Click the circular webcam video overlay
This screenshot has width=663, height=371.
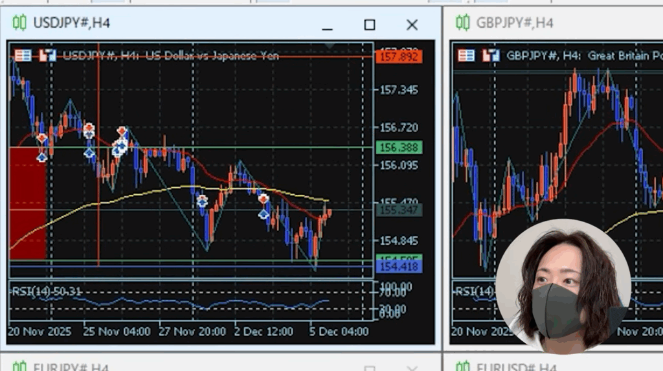[562, 286]
